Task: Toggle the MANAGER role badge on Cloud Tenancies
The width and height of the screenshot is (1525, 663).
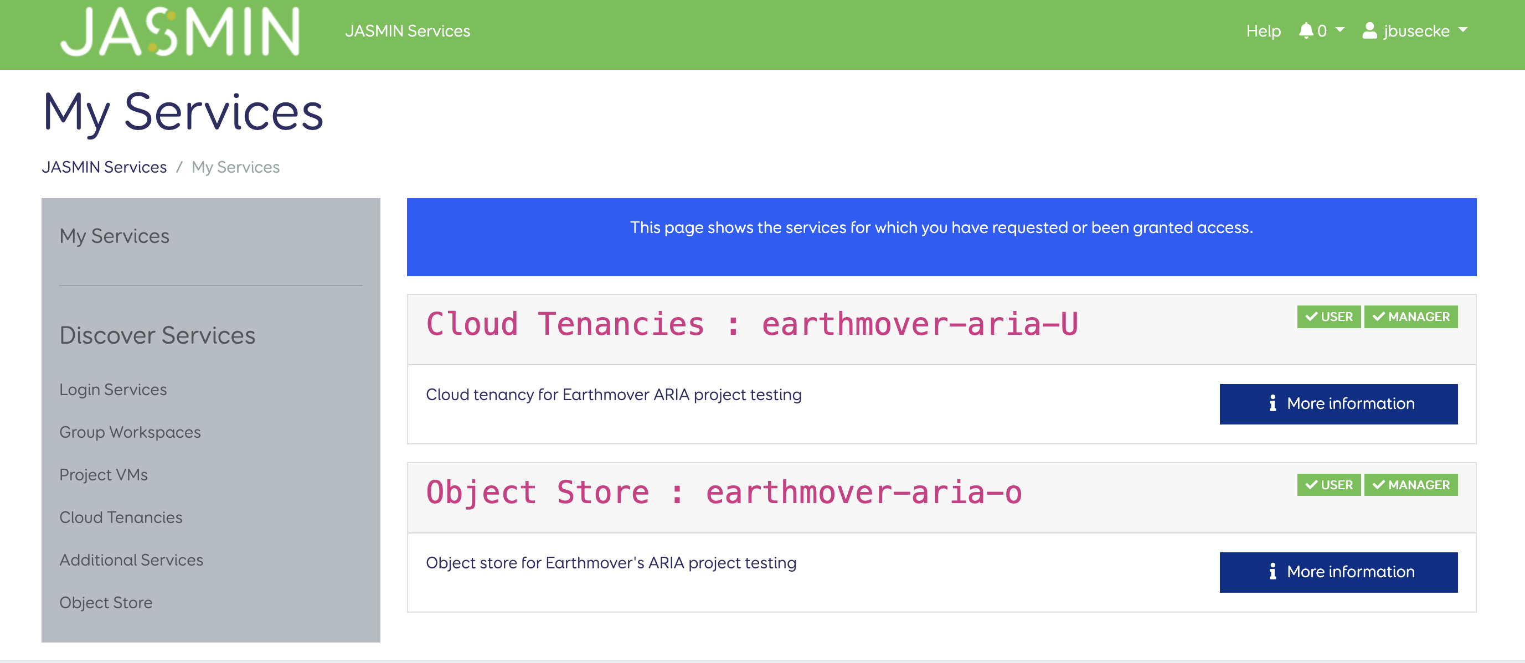Action: click(x=1411, y=317)
